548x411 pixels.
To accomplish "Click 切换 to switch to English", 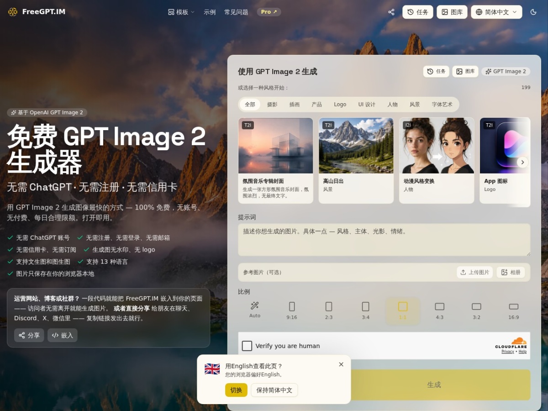I will pyautogui.click(x=236, y=390).
